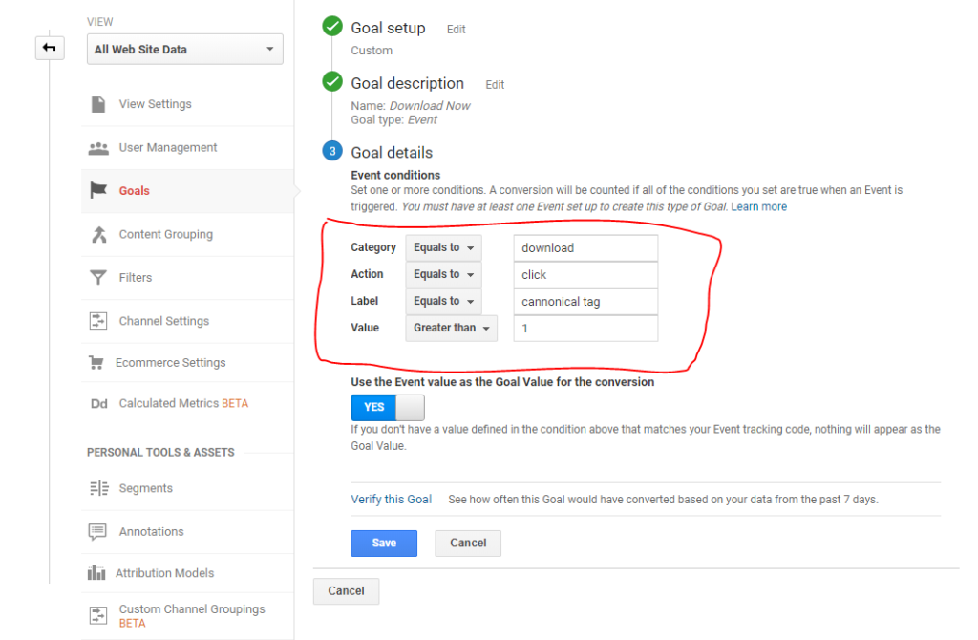Click the Annotations speech bubble icon
The image size is (978, 640).
click(97, 532)
